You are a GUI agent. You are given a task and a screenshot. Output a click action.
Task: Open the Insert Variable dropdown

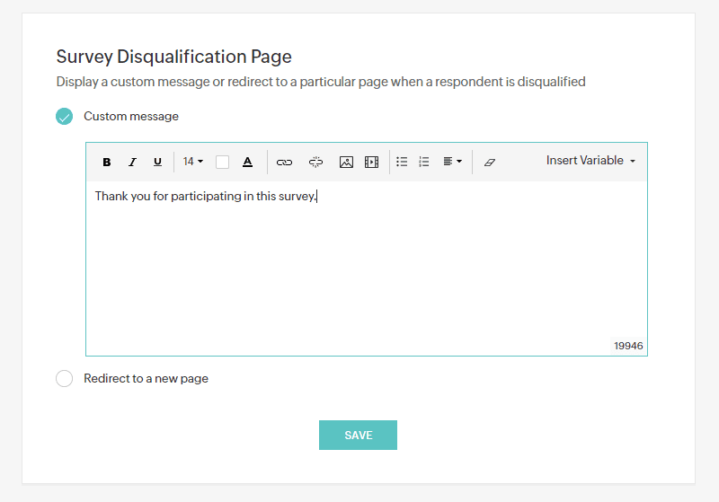pyautogui.click(x=590, y=161)
